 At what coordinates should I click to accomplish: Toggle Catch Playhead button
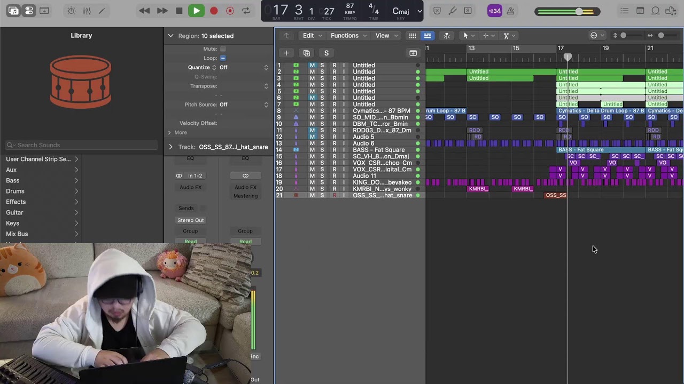(x=447, y=36)
